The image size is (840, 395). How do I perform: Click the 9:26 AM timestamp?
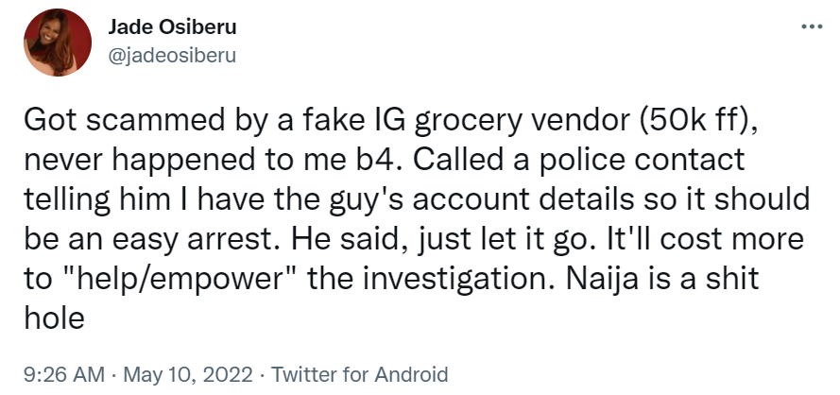(x=63, y=373)
